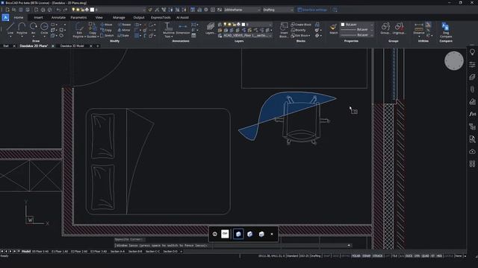Click the Ctrl key hint button in selection bar
478x268 pixels.
(x=225, y=234)
